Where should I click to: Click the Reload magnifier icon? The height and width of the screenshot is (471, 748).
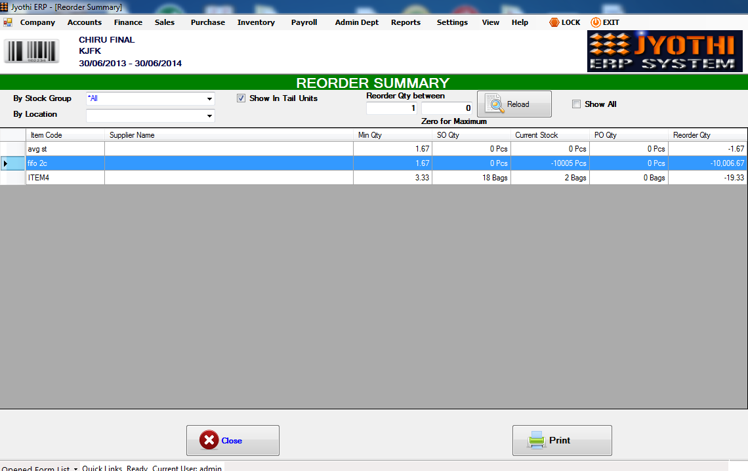coord(496,103)
